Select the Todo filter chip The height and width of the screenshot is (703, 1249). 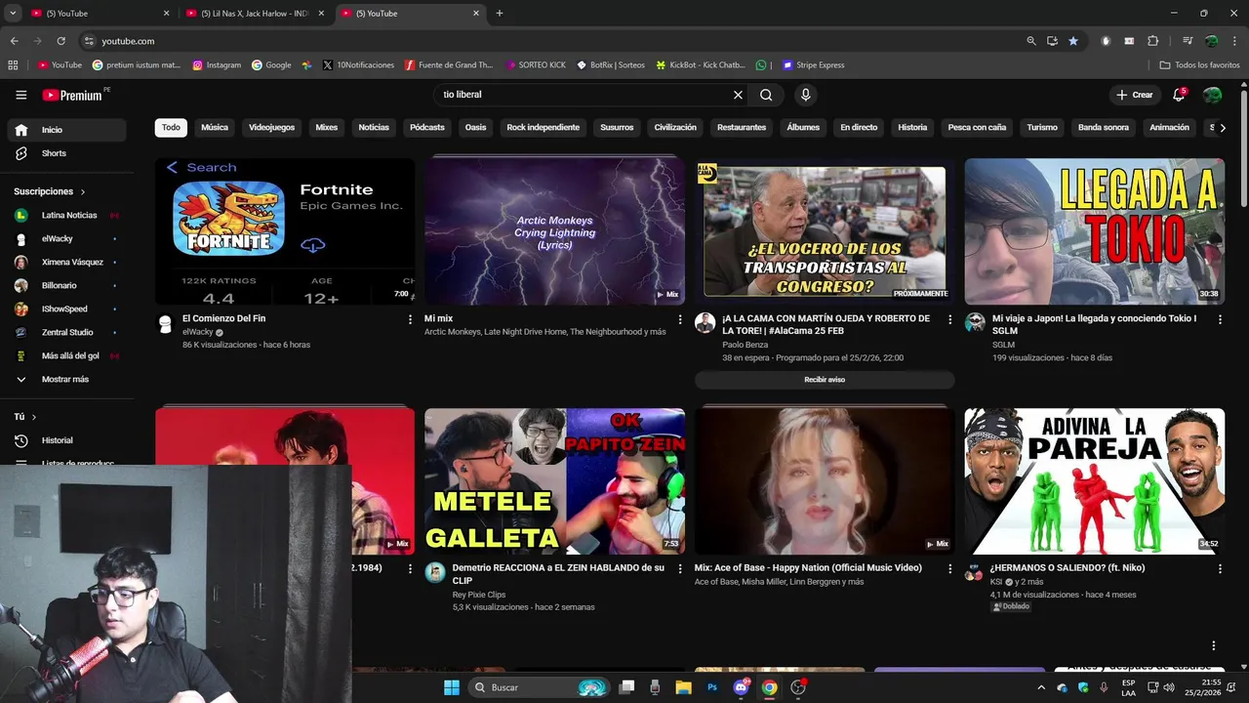click(x=171, y=127)
